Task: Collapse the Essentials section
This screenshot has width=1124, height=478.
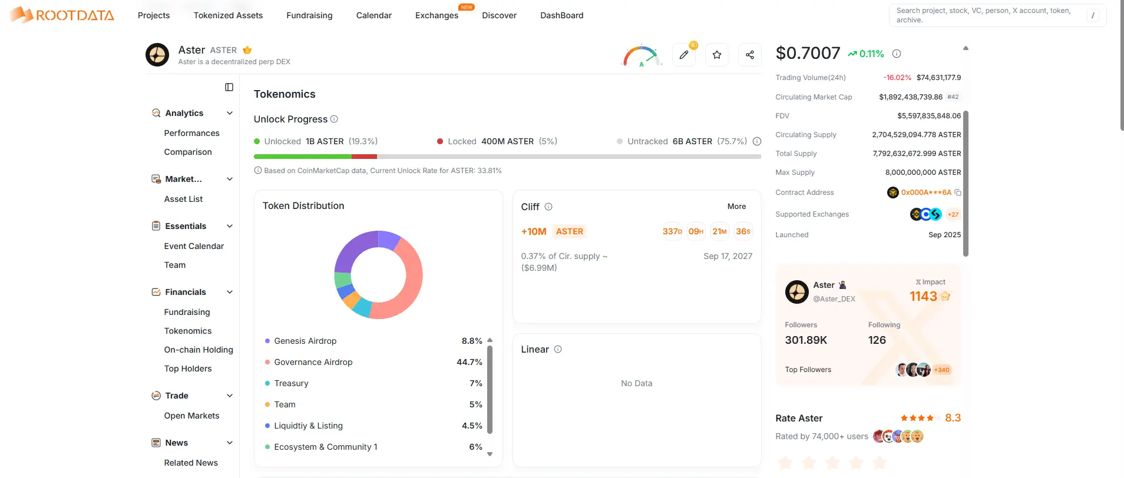Action: point(230,226)
